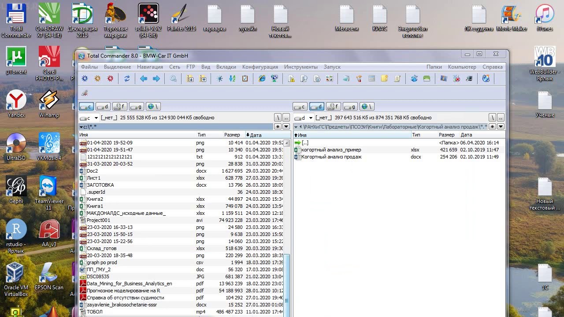Image resolution: width=564 pixels, height=317 pixels.
Task: Open left panel drive dropdown showing c
Action: [89, 118]
